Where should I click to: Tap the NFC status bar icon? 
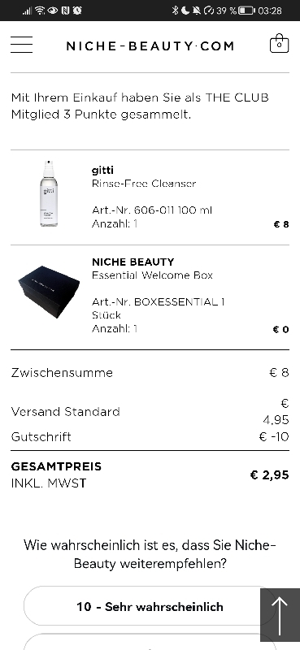tap(65, 11)
